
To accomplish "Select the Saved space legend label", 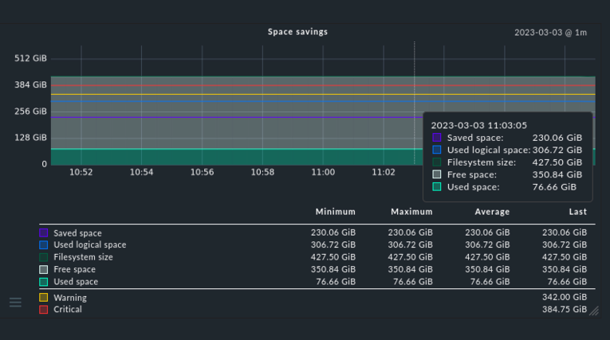I will tap(77, 233).
